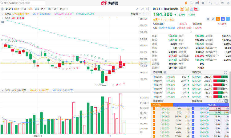
Task: Select bid price 194.000 row
Action: coord(171,117)
